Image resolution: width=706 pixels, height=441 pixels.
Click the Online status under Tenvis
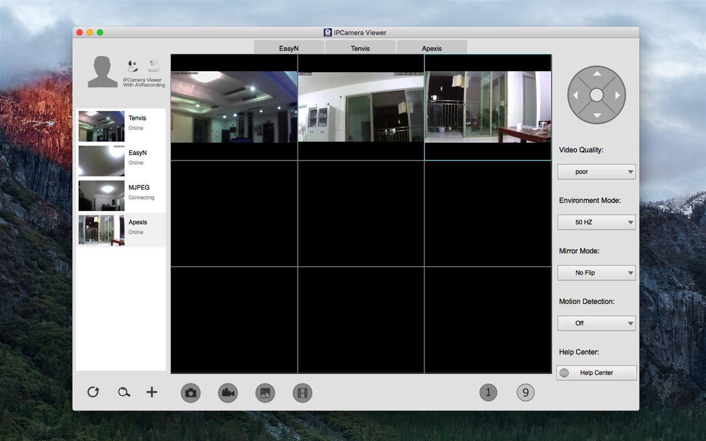136,128
